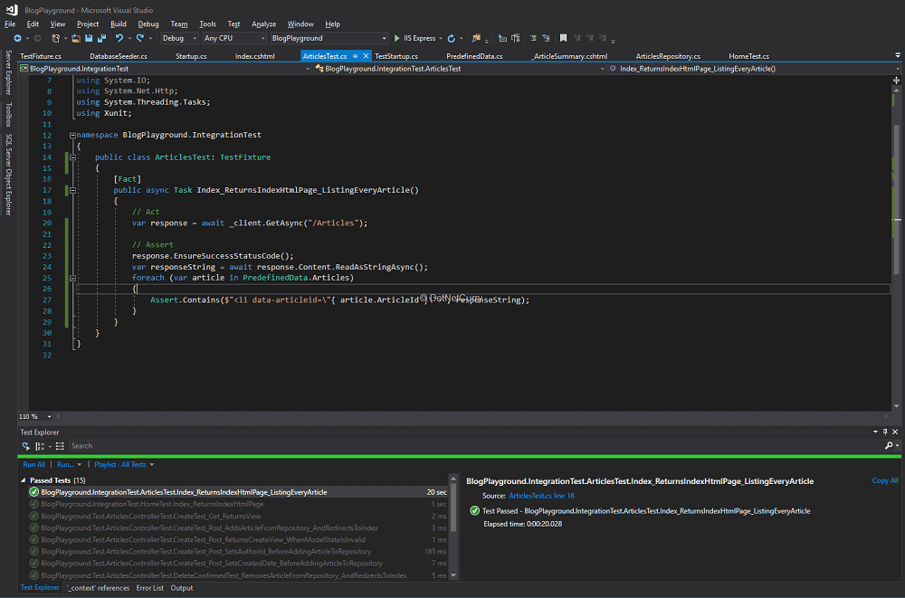The image size is (905, 598).
Task: Switch to the HomeTest.cs tab
Action: point(748,56)
